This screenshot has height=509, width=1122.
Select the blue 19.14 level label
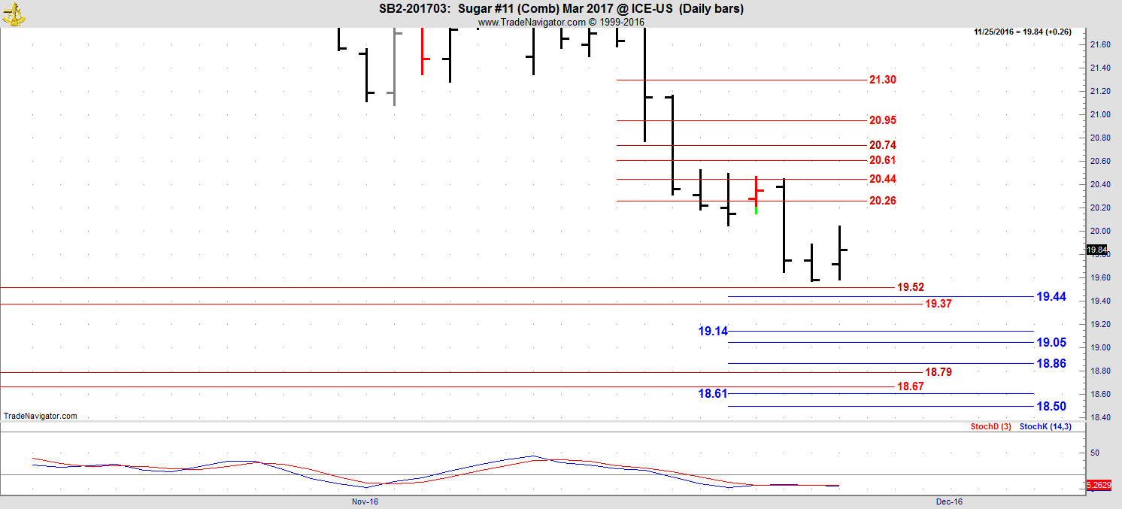pyautogui.click(x=712, y=331)
